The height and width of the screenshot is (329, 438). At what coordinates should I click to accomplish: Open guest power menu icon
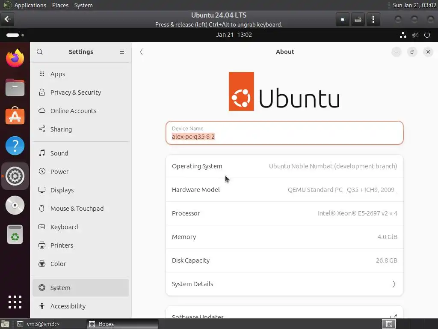point(427,35)
